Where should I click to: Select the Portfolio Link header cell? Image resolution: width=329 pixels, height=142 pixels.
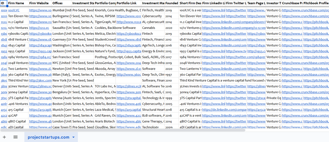[129, 3]
